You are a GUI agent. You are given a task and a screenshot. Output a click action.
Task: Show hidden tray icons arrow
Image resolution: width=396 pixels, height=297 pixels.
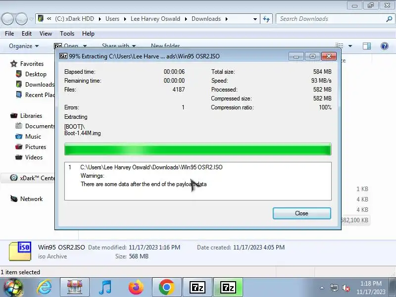(x=322, y=288)
